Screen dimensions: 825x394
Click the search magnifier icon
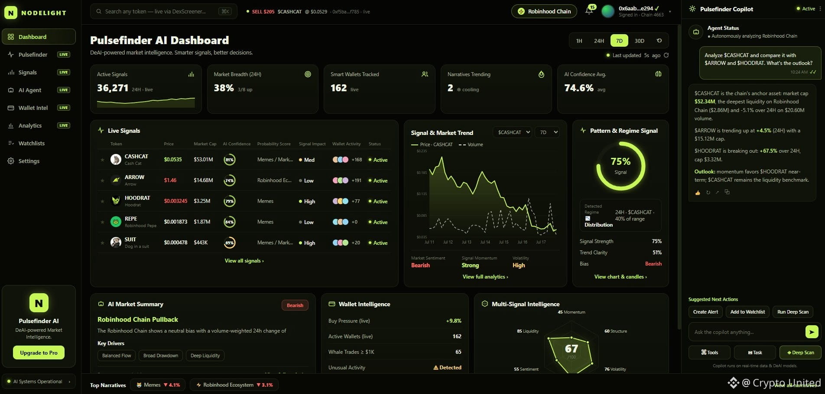pos(99,11)
